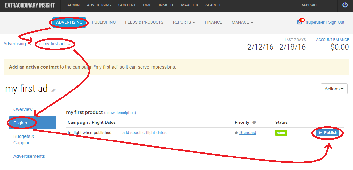Publish the my first product flight

[x=327, y=133]
